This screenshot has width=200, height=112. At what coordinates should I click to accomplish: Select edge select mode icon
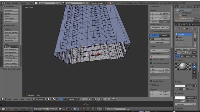pyautogui.click(x=83, y=99)
